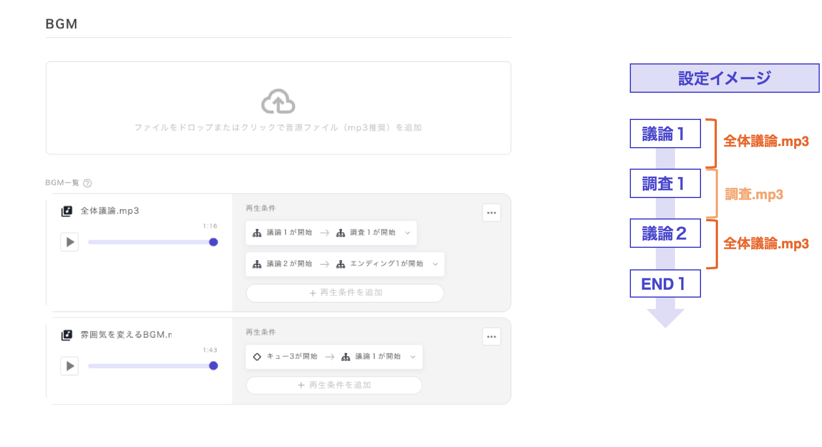Click the hierarchy icon before 議論2が開始
This screenshot has height=447, width=822.
(257, 264)
